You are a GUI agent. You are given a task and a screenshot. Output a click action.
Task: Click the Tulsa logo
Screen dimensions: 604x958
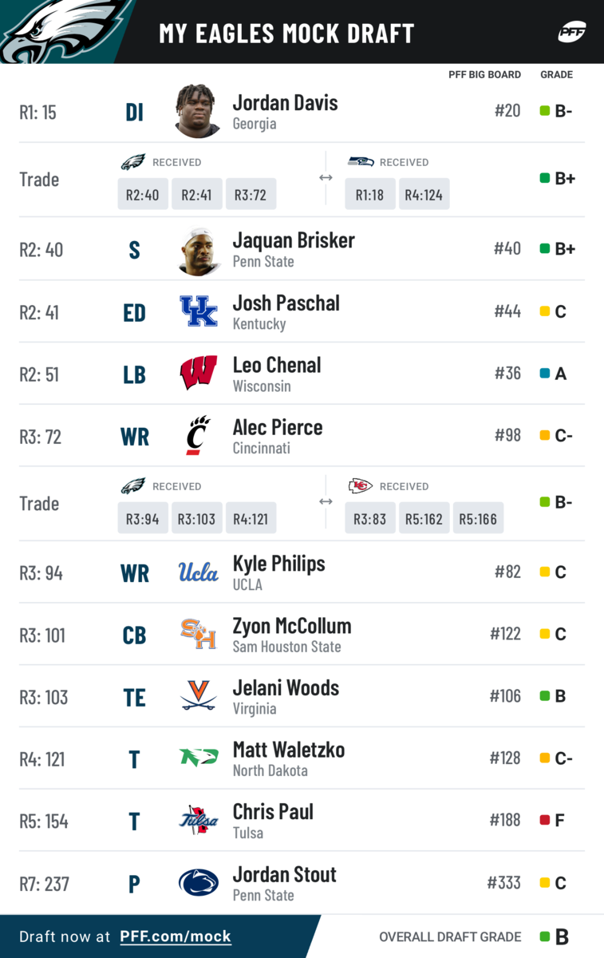199,821
